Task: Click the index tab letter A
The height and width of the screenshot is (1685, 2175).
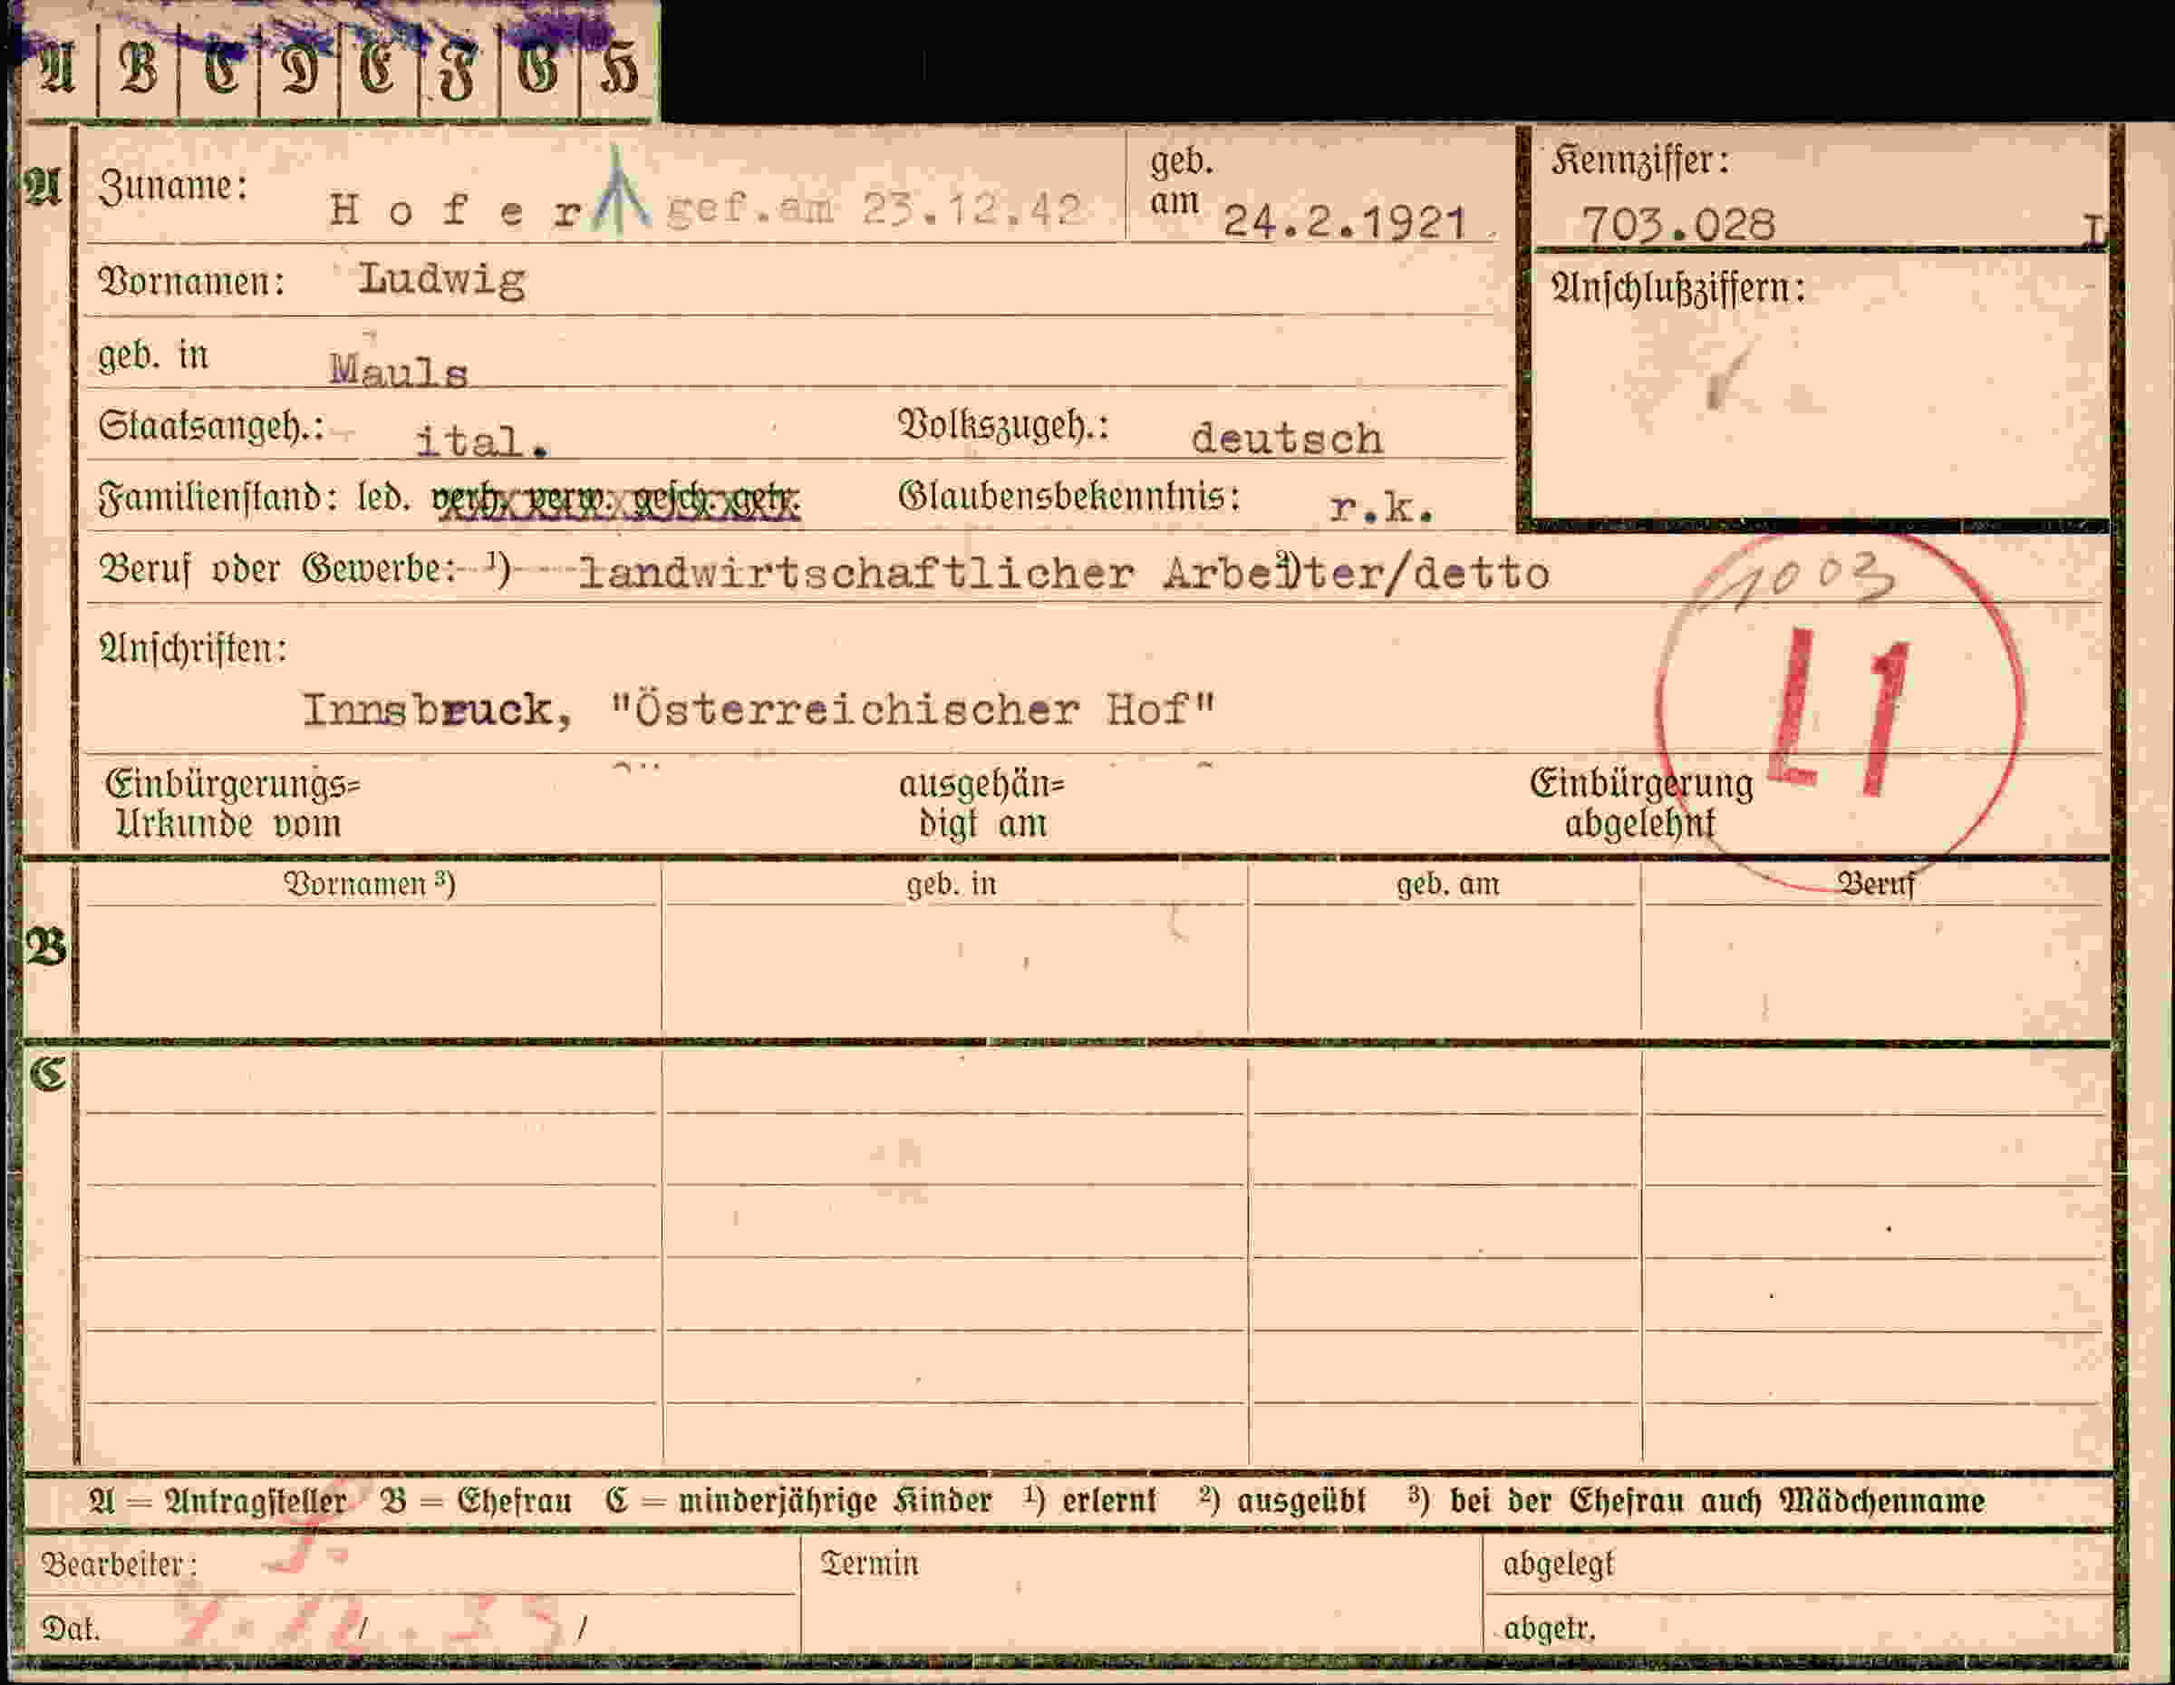Action: click(57, 71)
